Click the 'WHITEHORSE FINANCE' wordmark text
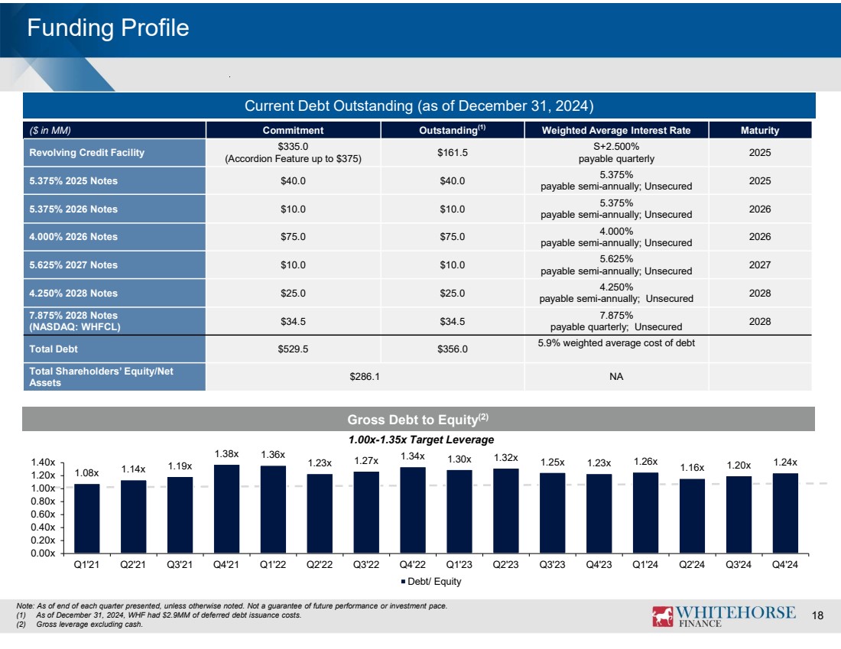 (x=735, y=616)
